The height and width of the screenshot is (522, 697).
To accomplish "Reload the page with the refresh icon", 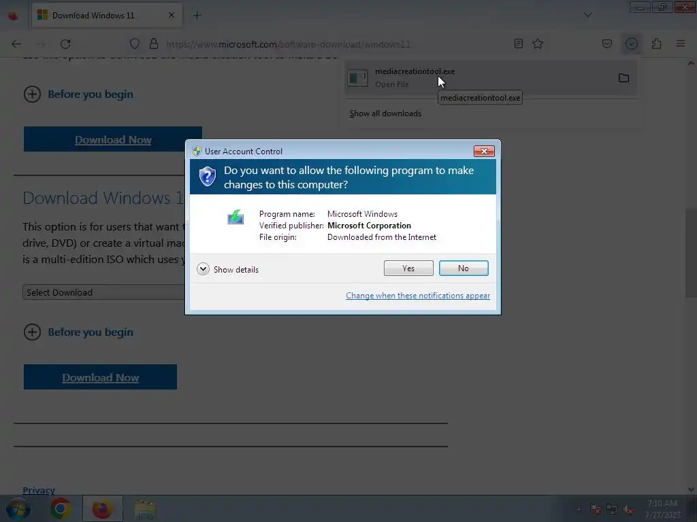I will (65, 44).
